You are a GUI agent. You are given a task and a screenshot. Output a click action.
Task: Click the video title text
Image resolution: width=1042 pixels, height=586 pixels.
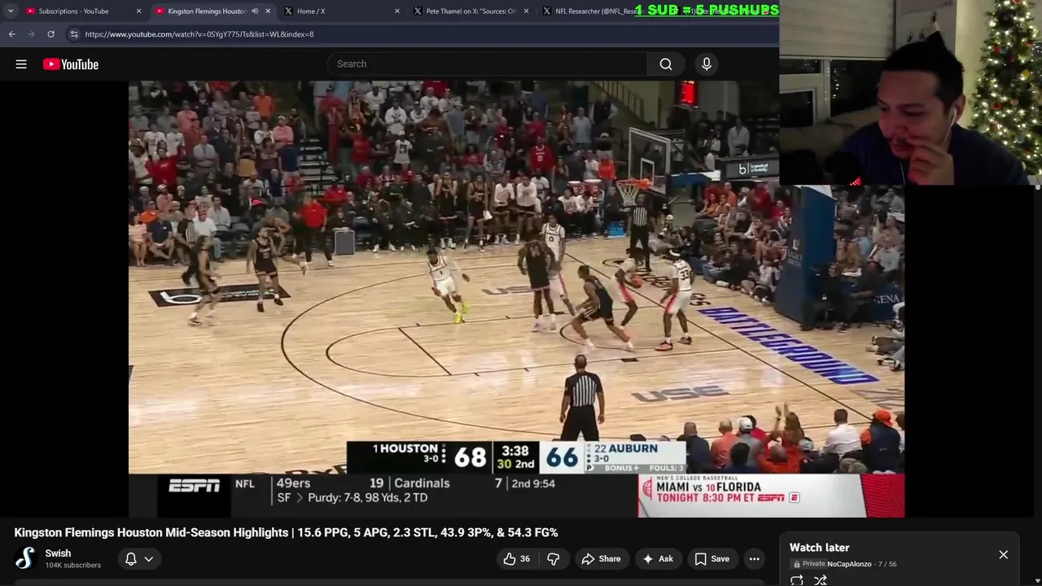(286, 532)
